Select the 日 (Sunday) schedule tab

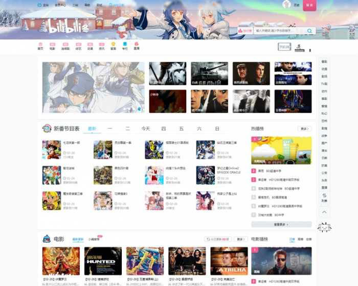click(x=217, y=129)
